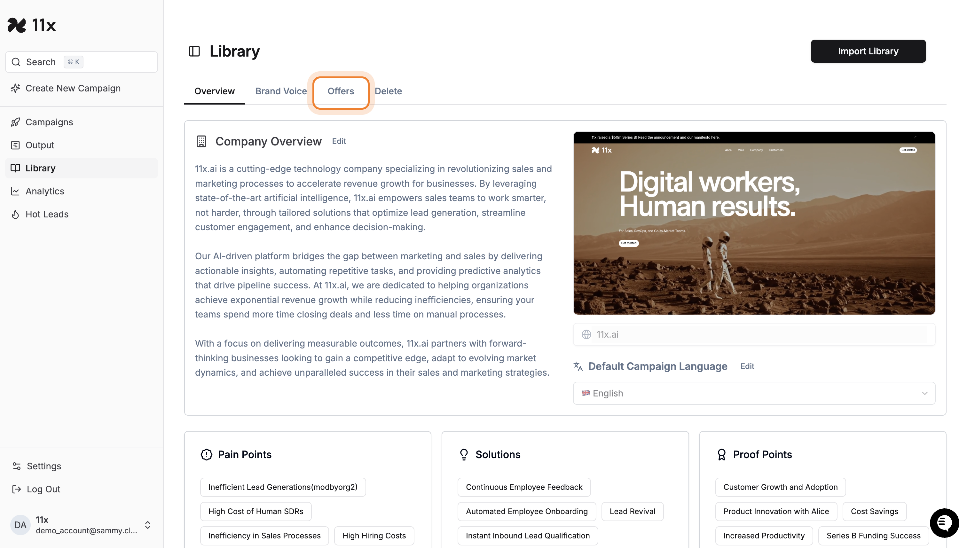
Task: Click the Library book icon in sidebar
Action: point(15,168)
